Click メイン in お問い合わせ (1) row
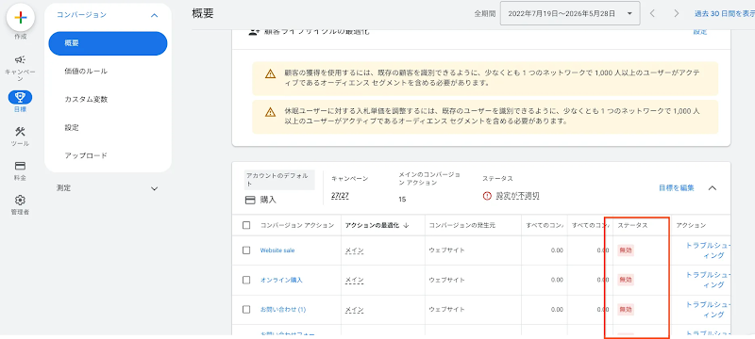This screenshot has height=339, width=755. tap(355, 310)
